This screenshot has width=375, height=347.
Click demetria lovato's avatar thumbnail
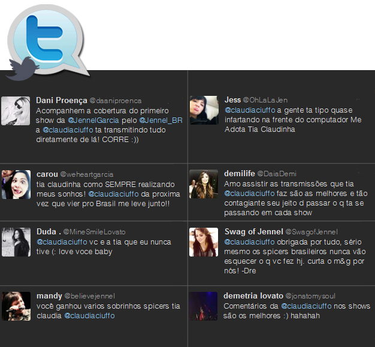204,306
